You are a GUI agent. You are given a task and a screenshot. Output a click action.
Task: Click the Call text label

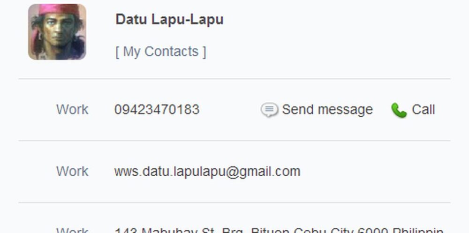[x=423, y=110]
